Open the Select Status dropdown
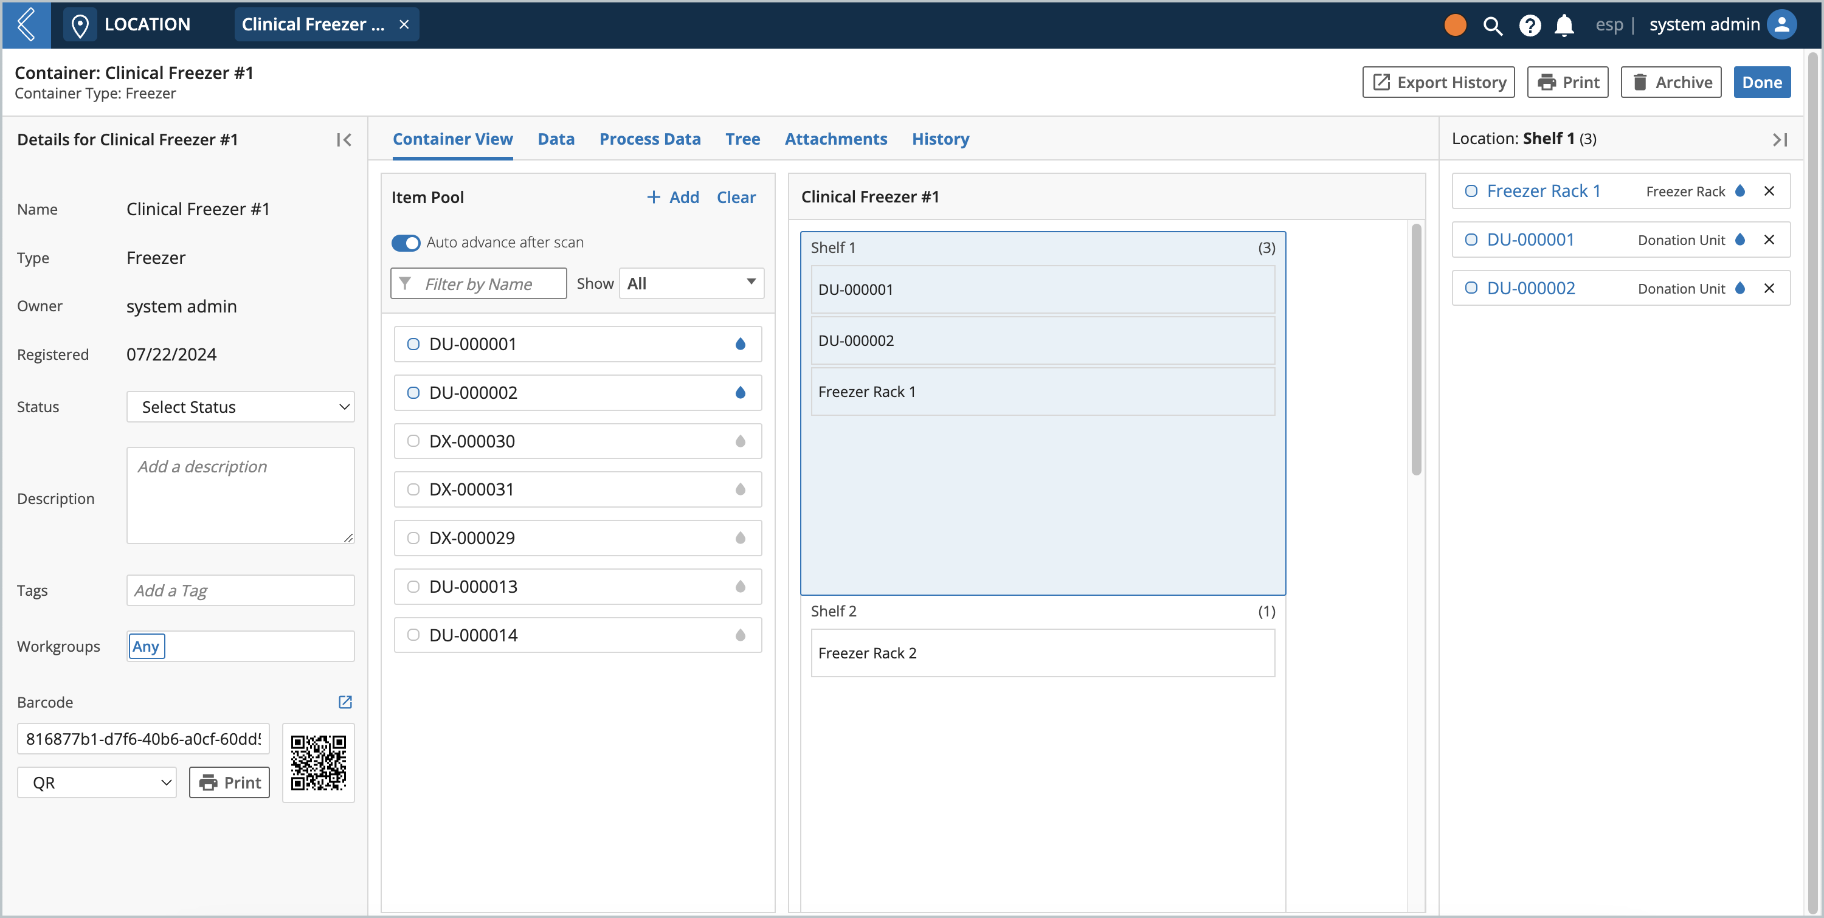This screenshot has width=1824, height=918. point(241,407)
